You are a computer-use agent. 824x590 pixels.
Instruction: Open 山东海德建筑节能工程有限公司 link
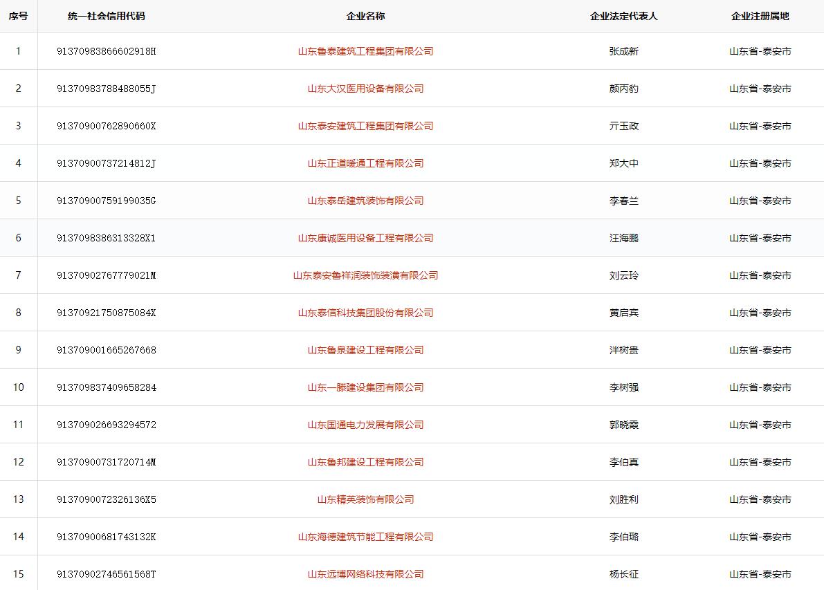tap(365, 537)
